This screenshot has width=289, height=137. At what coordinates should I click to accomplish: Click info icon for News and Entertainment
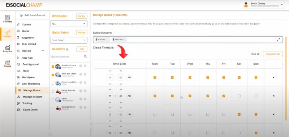point(81,74)
